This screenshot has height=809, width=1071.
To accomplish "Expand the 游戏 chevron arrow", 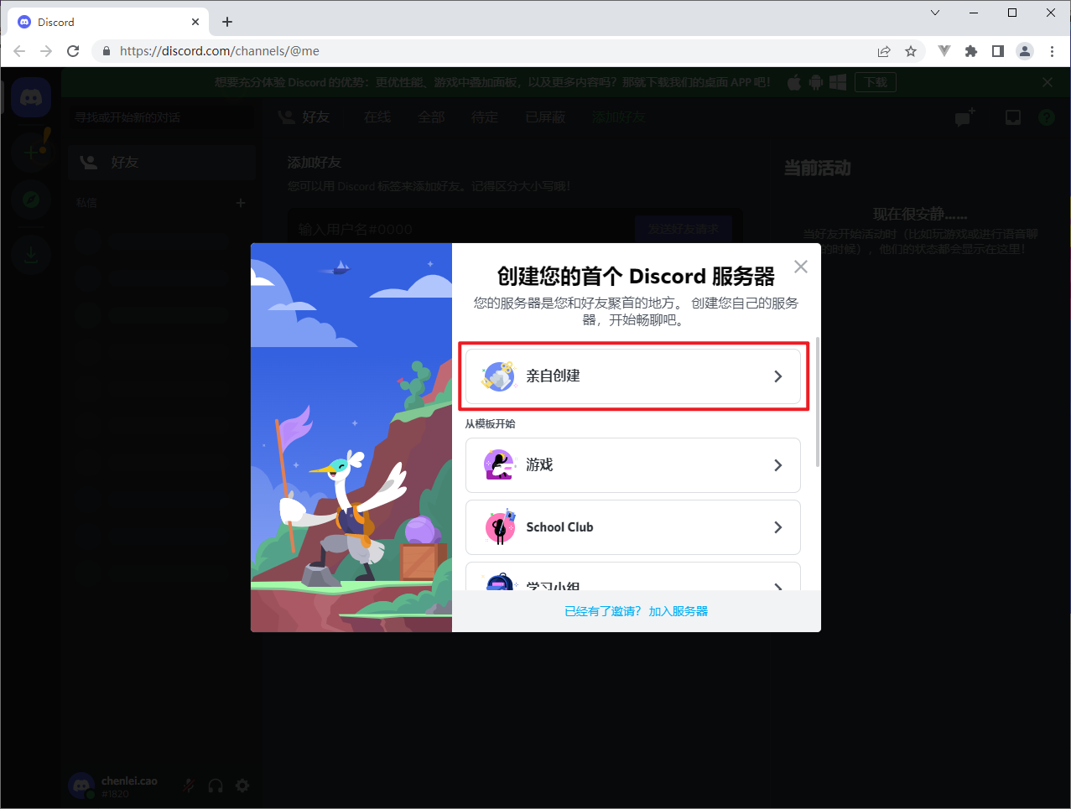I will 777,465.
